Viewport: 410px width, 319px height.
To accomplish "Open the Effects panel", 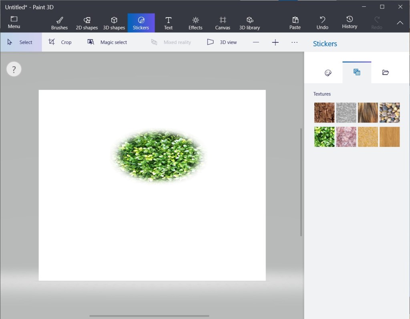I will coord(195,23).
